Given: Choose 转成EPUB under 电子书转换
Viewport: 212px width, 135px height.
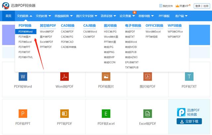Looking at the screenshot, I should coord(131,52).
